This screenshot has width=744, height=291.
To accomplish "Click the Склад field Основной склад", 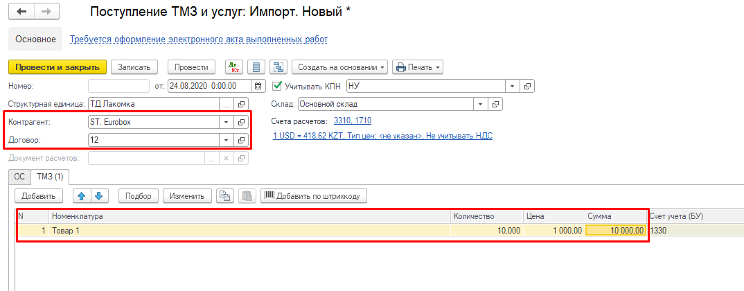I will [386, 104].
